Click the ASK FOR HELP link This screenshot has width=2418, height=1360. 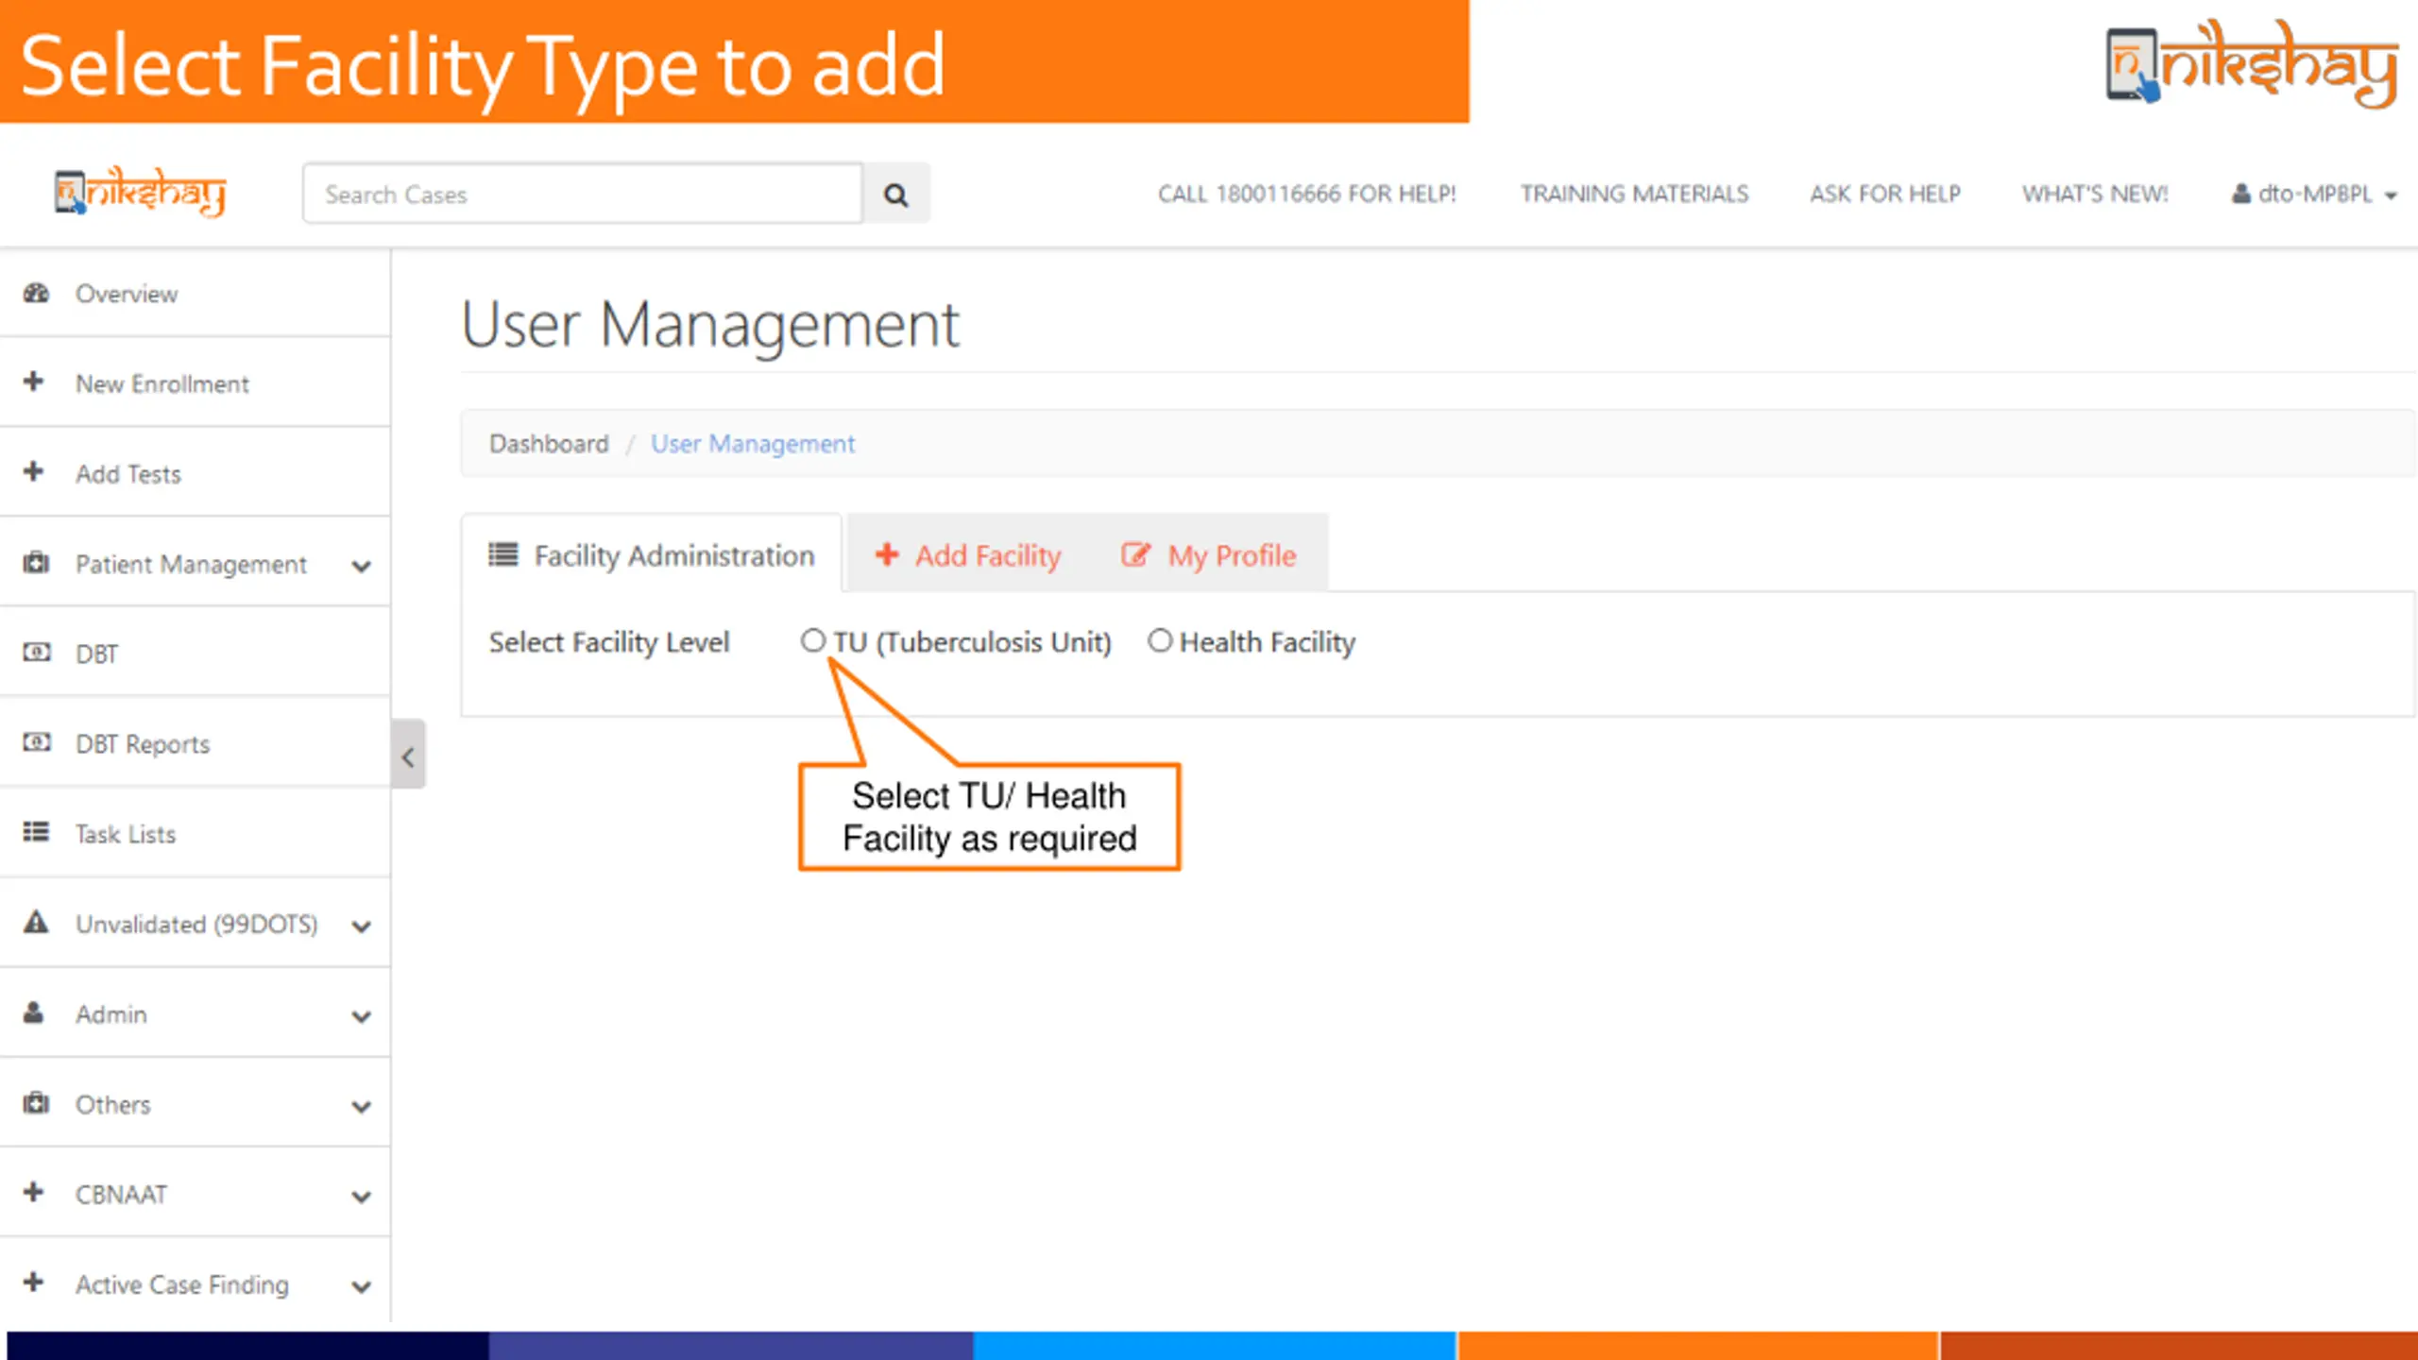1885,194
